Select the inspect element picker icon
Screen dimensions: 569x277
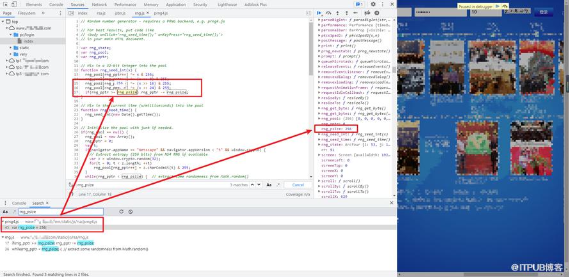[6, 4]
